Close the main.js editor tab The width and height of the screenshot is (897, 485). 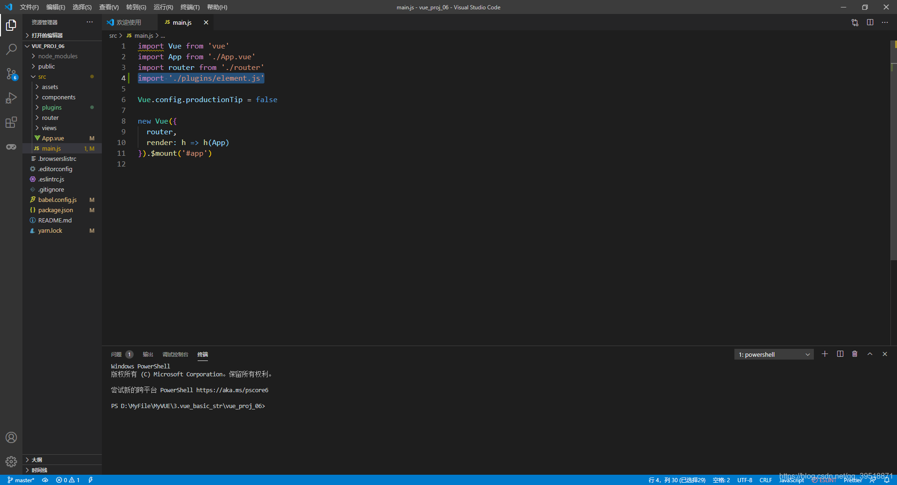pyautogui.click(x=206, y=22)
